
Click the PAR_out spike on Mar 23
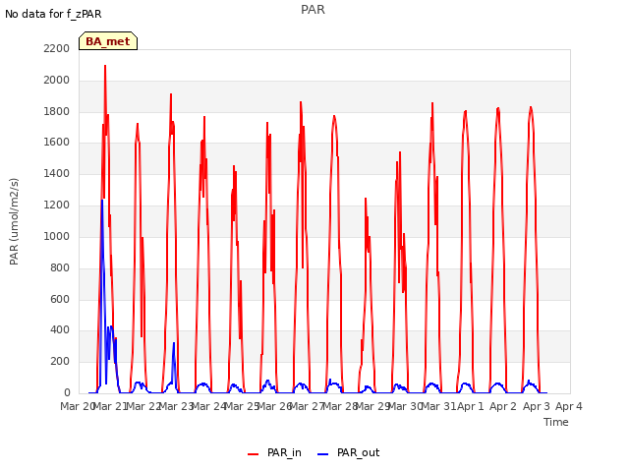pos(174,343)
